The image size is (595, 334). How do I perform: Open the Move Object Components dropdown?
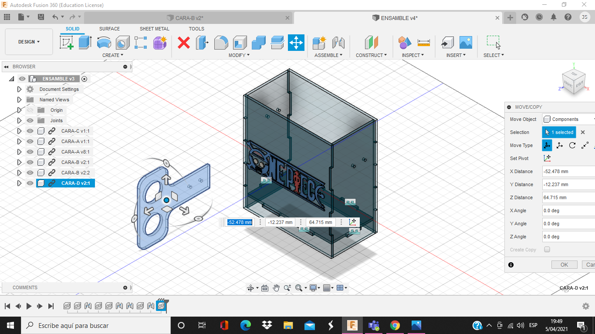tap(568, 119)
